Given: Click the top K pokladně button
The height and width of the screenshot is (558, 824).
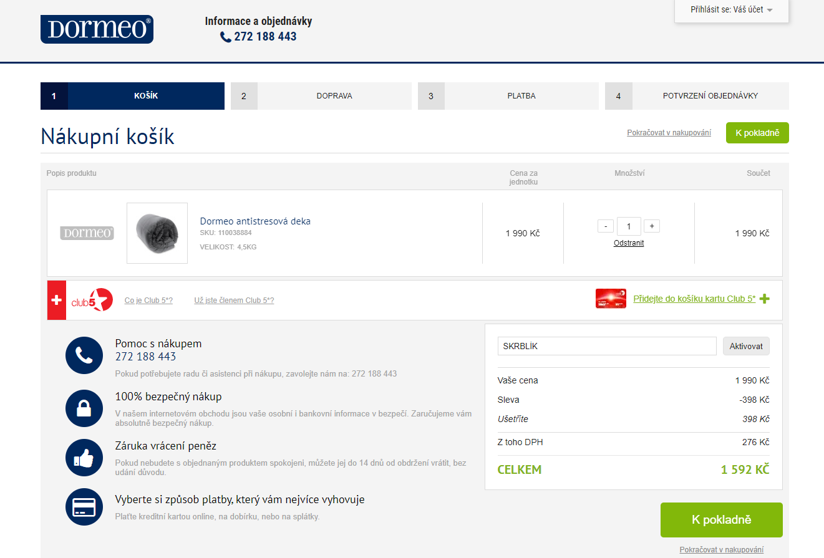Looking at the screenshot, I should (x=757, y=133).
